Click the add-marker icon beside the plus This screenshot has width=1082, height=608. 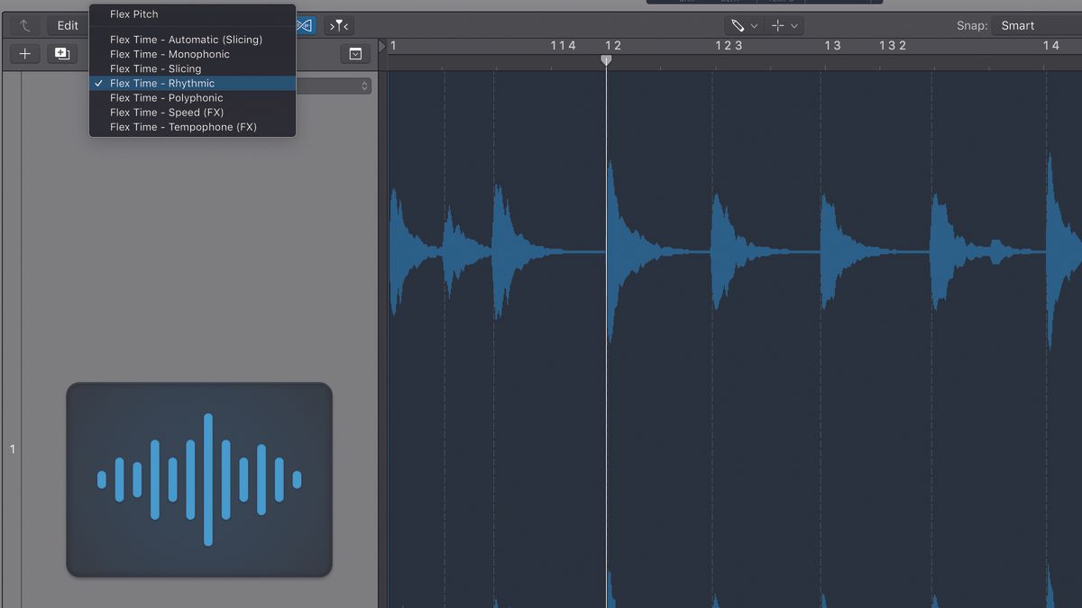[61, 54]
